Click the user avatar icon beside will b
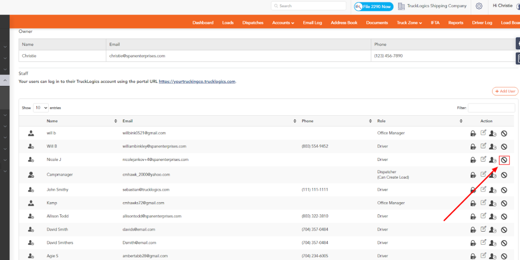This screenshot has height=260, width=520. pyautogui.click(x=31, y=133)
